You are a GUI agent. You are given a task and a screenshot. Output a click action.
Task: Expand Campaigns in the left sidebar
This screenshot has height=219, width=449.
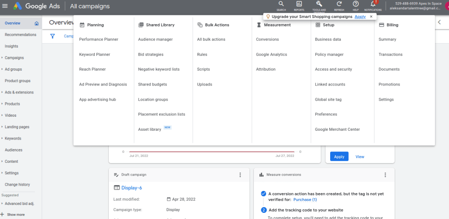pyautogui.click(x=2, y=57)
